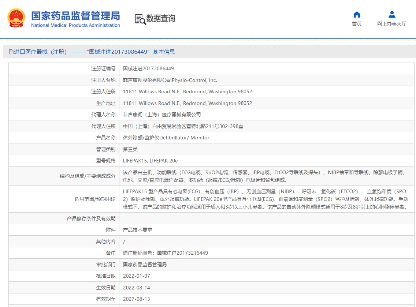The height and width of the screenshot is (307, 416).
Task: Click the 附件 label
Action: [x=111, y=230]
